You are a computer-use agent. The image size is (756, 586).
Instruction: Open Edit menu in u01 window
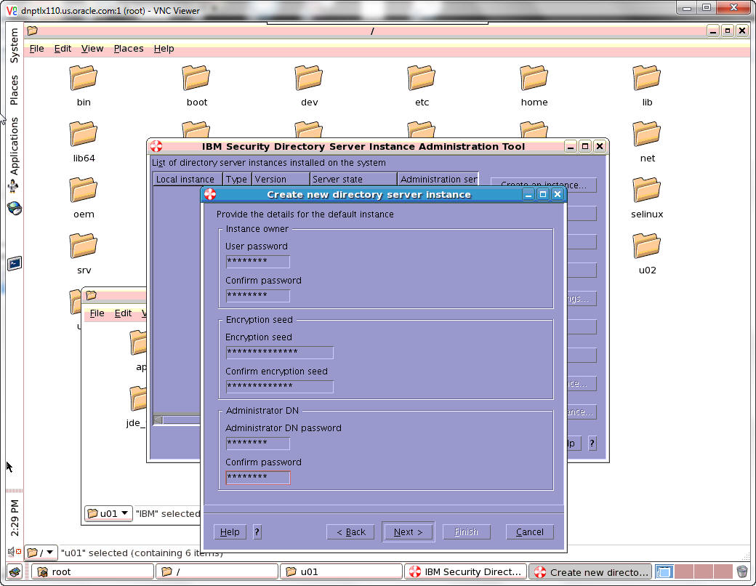(x=123, y=313)
